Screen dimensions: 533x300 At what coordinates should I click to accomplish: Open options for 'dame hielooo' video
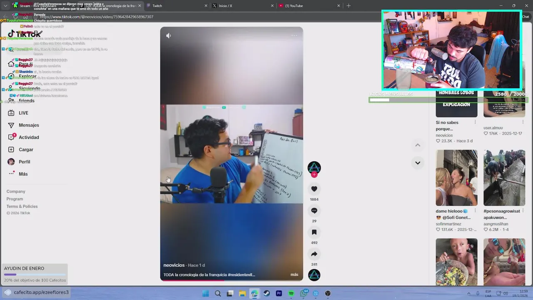pos(475,211)
